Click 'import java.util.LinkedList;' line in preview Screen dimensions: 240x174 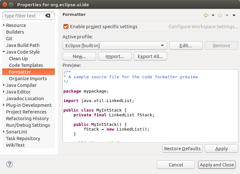click(x=99, y=101)
